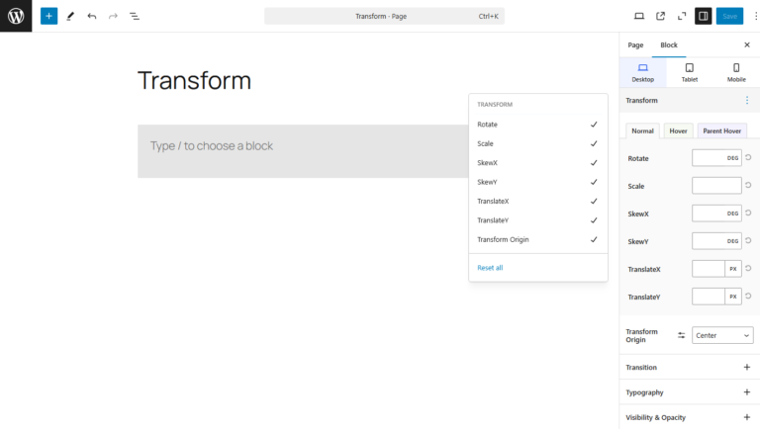Open Transform Origin Center dropdown
Image resolution: width=760 pixels, height=429 pixels.
pos(722,335)
